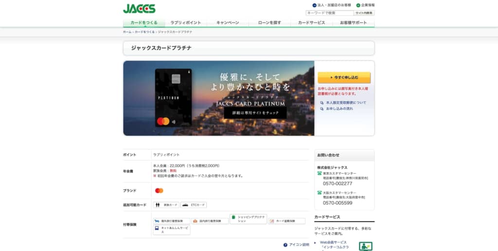This screenshot has width=498, height=251.
Task: Click the Mastercard brand icon
Action: [x=159, y=191]
